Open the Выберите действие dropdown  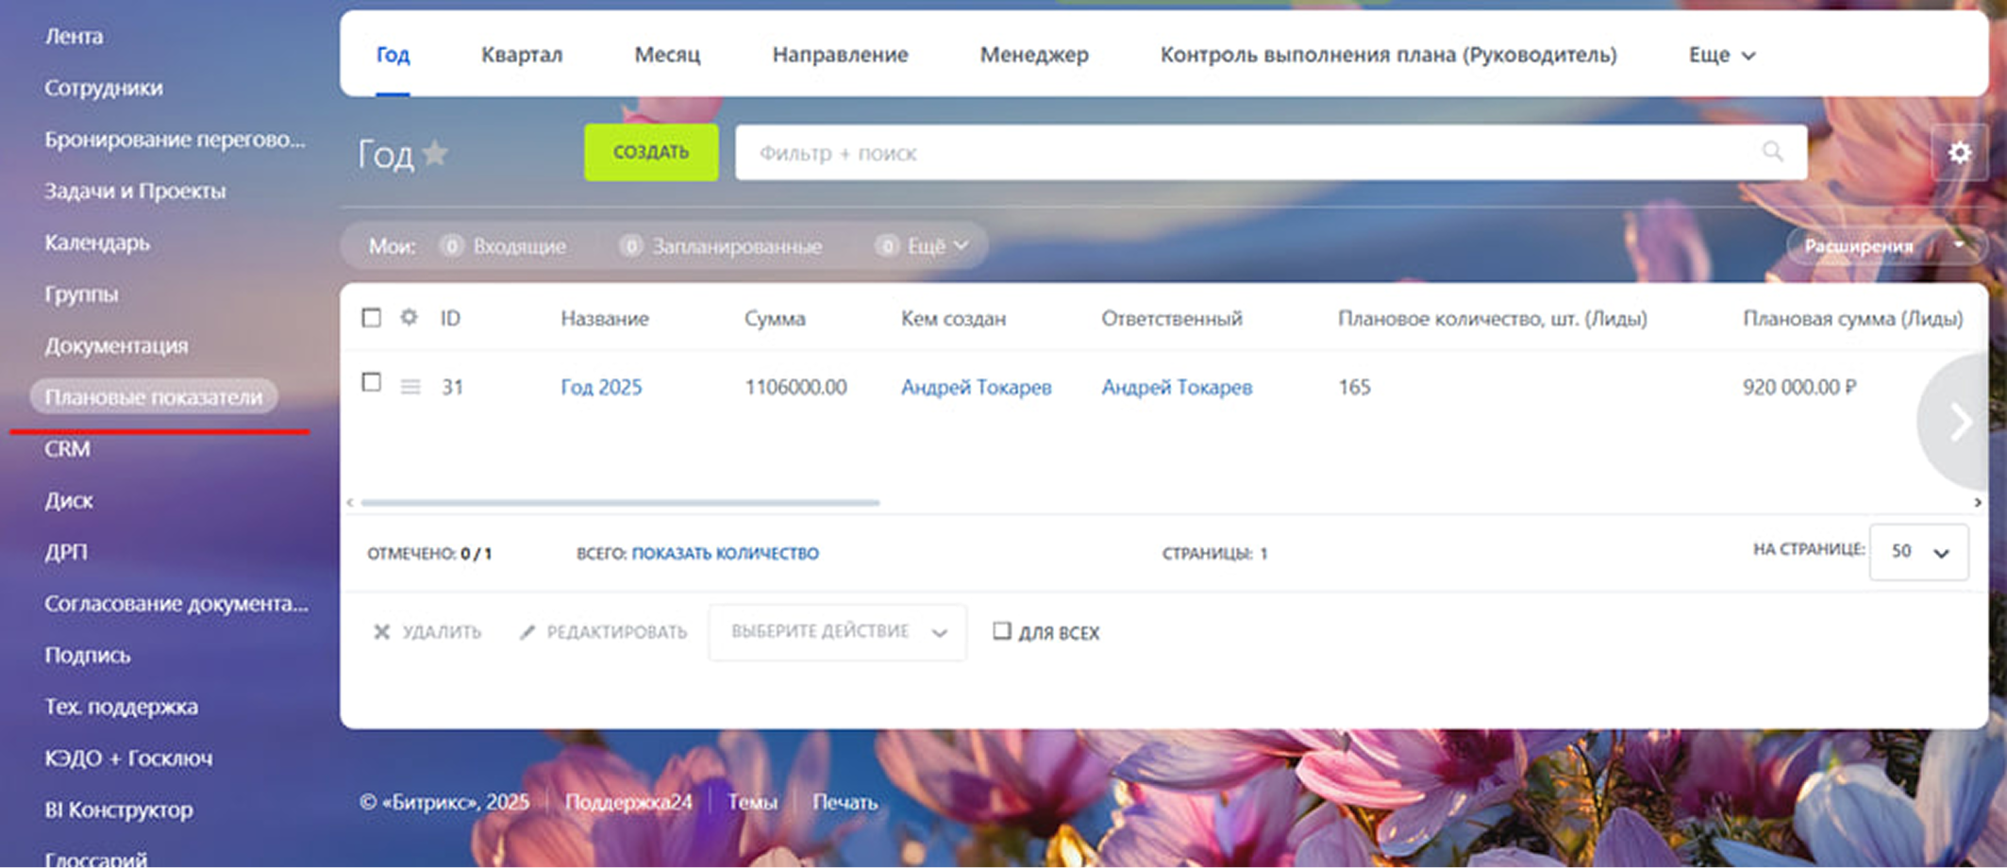point(837,632)
